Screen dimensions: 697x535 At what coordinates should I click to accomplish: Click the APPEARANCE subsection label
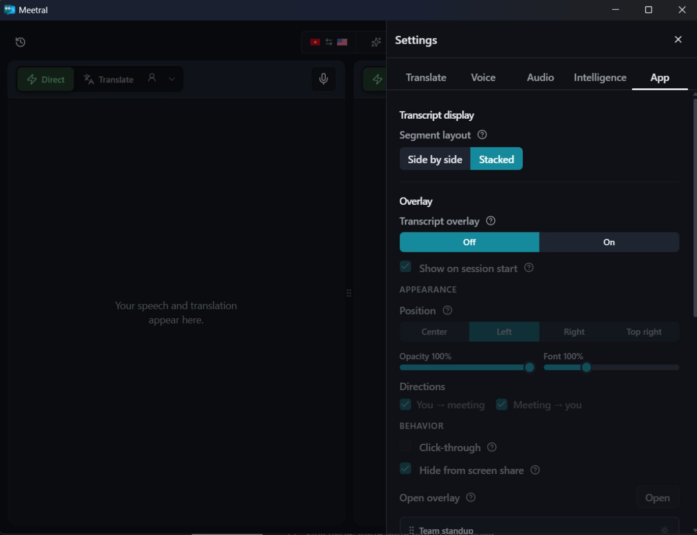(x=428, y=290)
